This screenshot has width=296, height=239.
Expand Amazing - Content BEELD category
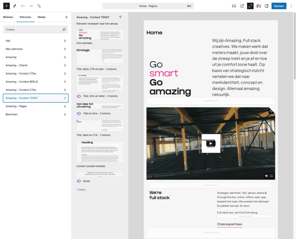click(36, 82)
